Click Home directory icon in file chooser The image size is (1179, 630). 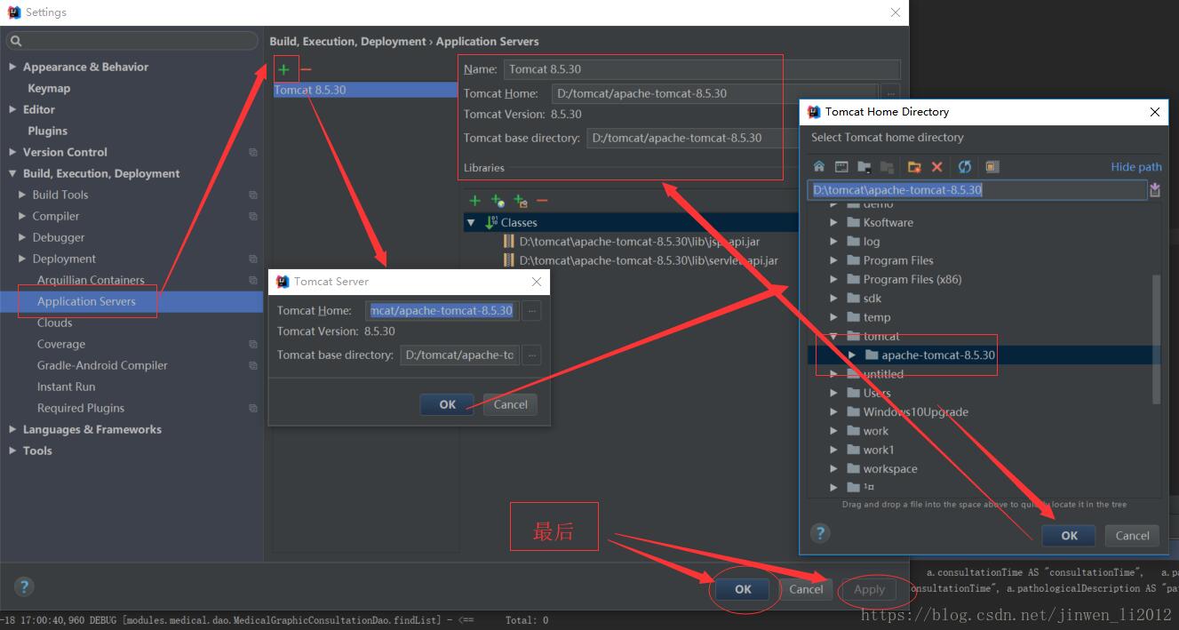819,166
